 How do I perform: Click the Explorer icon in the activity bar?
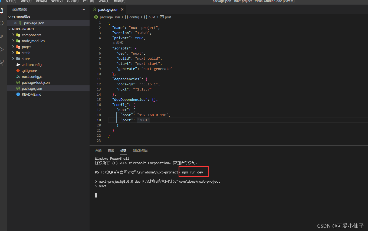(1, 11)
